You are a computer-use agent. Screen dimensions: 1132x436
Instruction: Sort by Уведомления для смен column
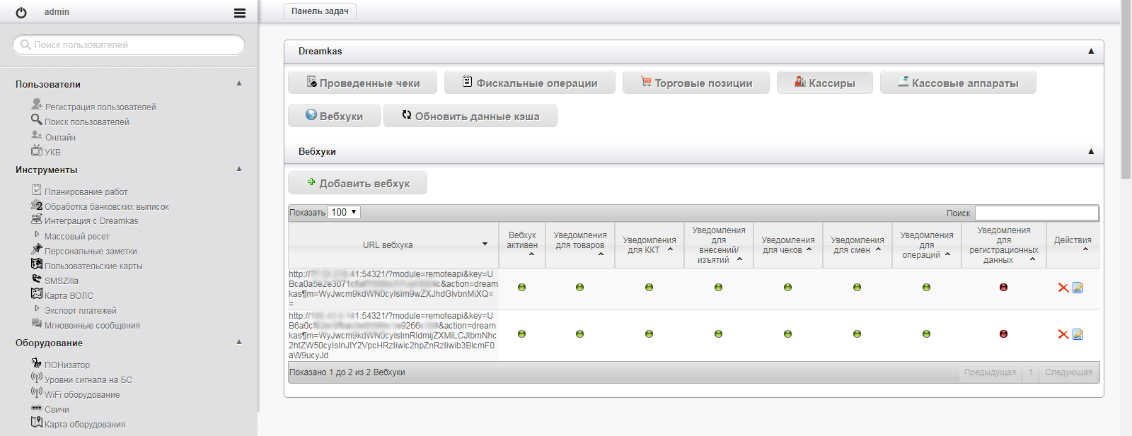click(x=857, y=245)
